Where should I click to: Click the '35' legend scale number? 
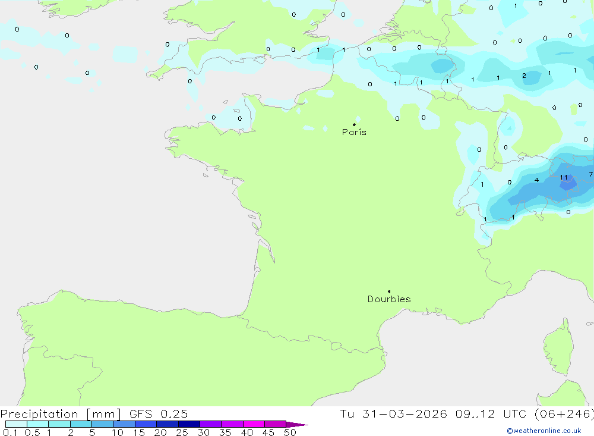click(x=225, y=432)
